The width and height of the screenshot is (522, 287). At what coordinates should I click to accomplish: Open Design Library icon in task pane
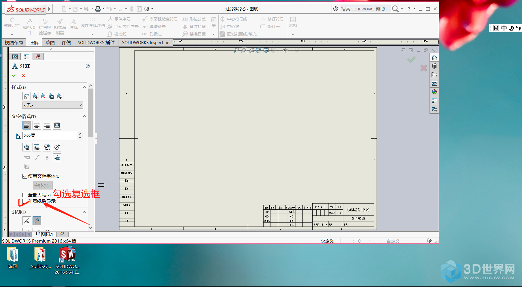(x=434, y=66)
